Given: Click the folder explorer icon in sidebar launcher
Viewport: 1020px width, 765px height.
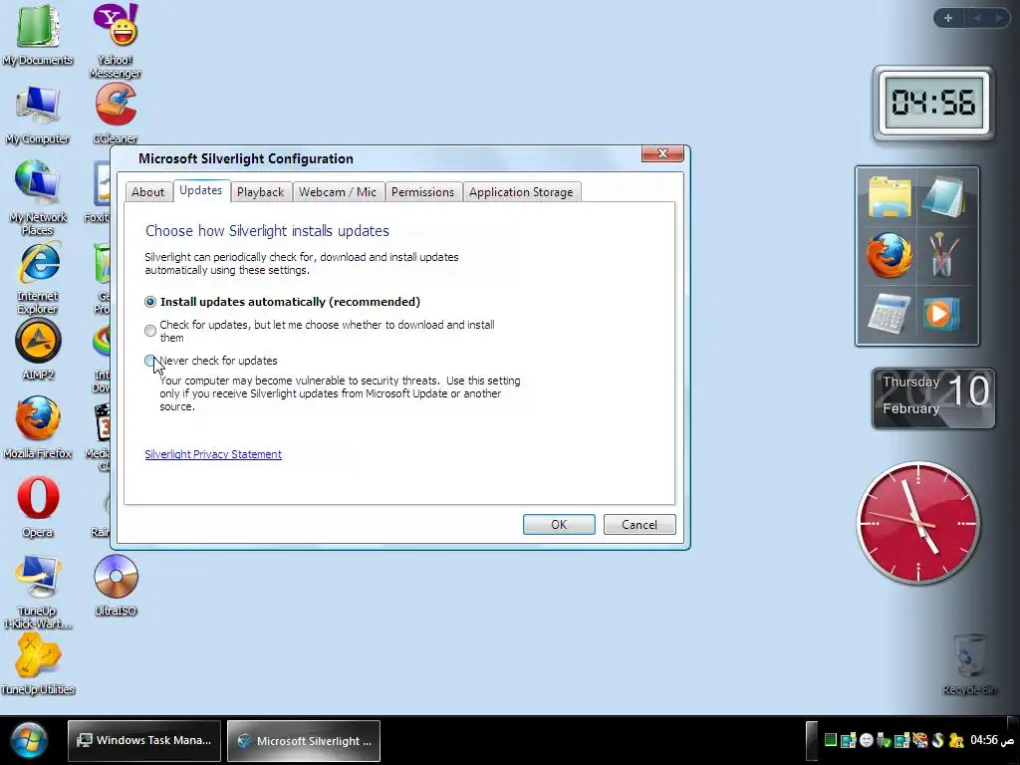Looking at the screenshot, I should pos(889,196).
